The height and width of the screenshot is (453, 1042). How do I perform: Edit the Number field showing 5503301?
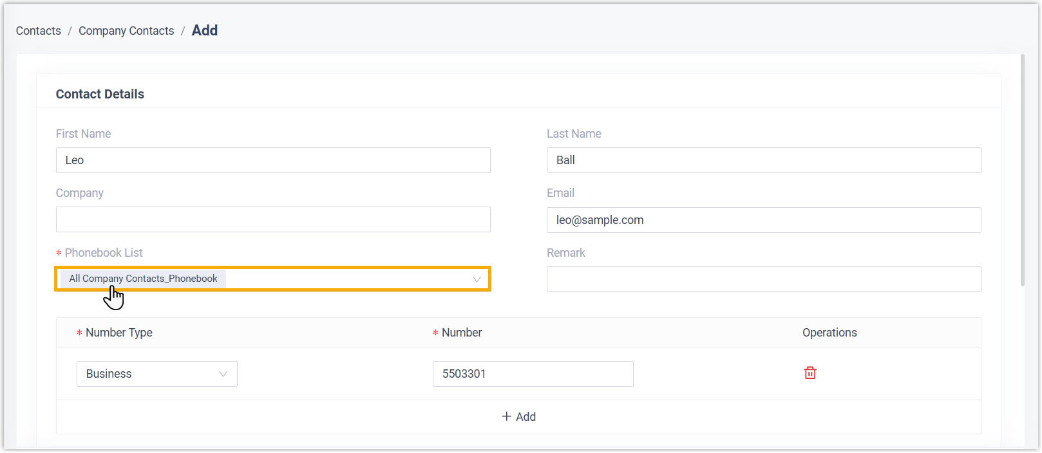[533, 374]
